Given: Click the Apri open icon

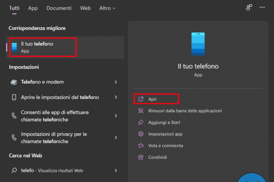Looking at the screenshot, I should pos(141,99).
